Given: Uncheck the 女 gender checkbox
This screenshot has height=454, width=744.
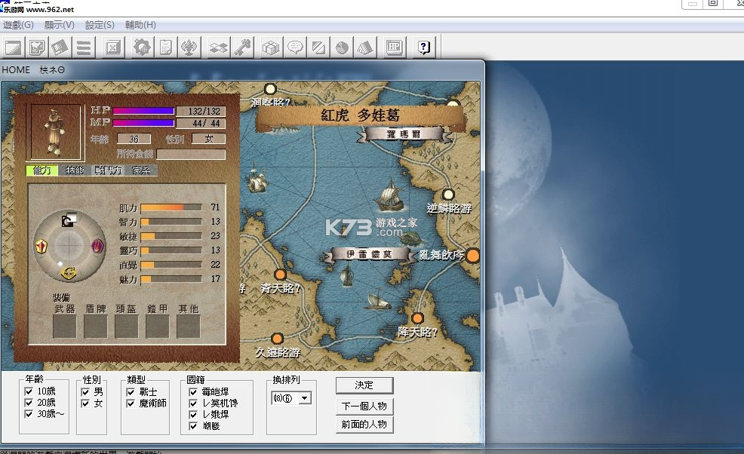Looking at the screenshot, I should click(x=85, y=403).
